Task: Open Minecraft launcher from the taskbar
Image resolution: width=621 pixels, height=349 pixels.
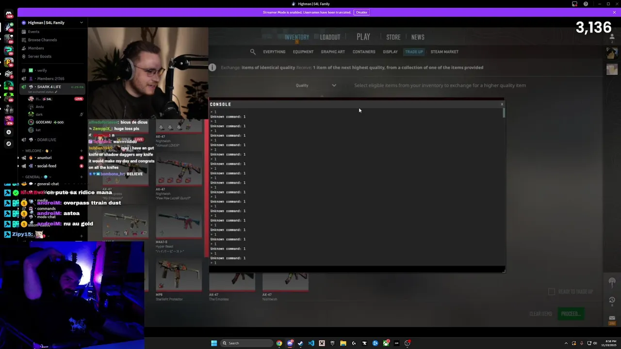Action: click(x=322, y=343)
